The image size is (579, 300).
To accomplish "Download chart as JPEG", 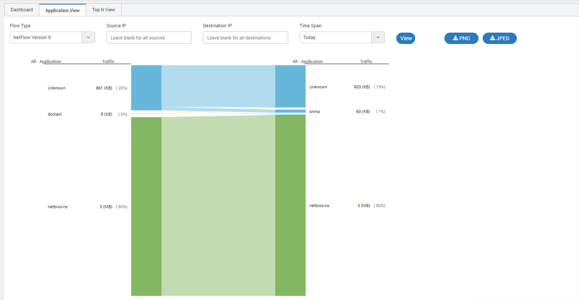I will click(500, 38).
